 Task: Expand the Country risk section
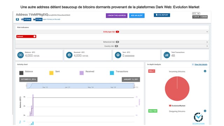112,46
